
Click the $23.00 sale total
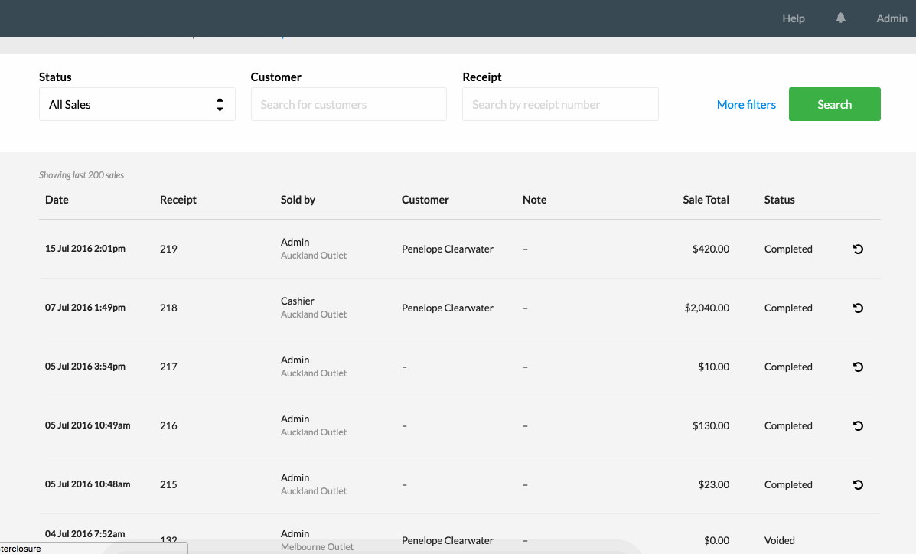pyautogui.click(x=714, y=485)
